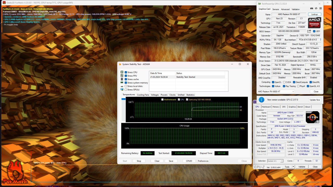The height and width of the screenshot is (187, 333).
Task: Switch to Voltages tab in AIDA64
Action: (x=155, y=95)
